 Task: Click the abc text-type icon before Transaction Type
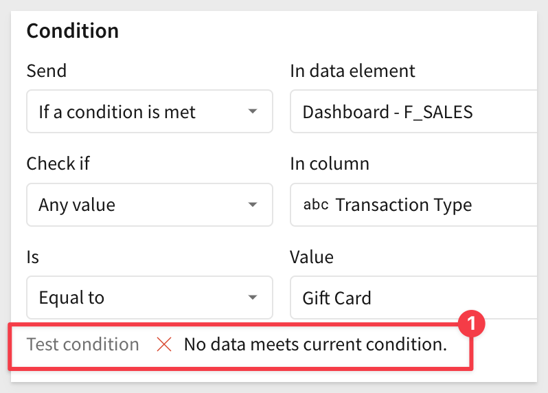pyautogui.click(x=316, y=205)
